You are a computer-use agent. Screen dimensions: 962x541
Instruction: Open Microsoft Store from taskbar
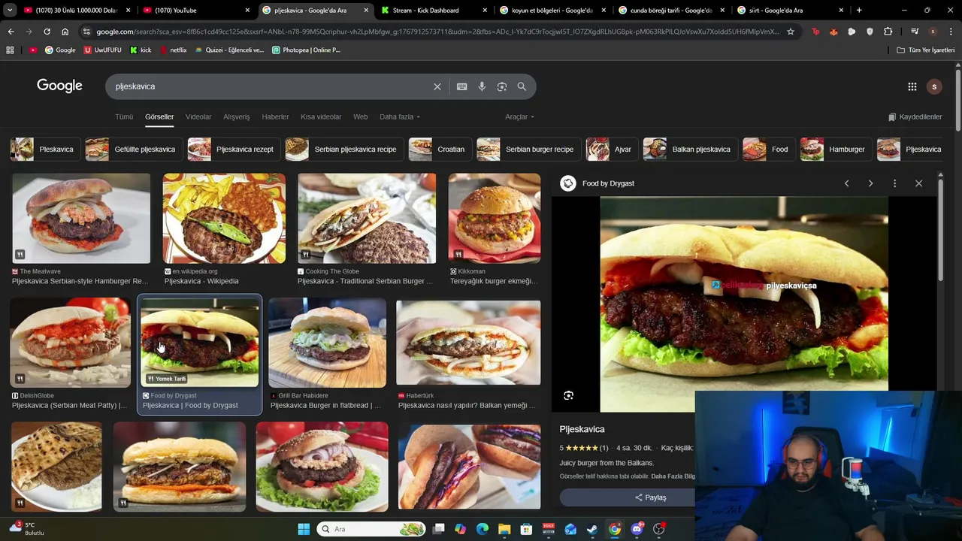point(526,529)
